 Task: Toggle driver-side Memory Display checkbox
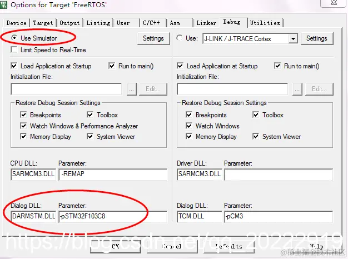[189, 136]
